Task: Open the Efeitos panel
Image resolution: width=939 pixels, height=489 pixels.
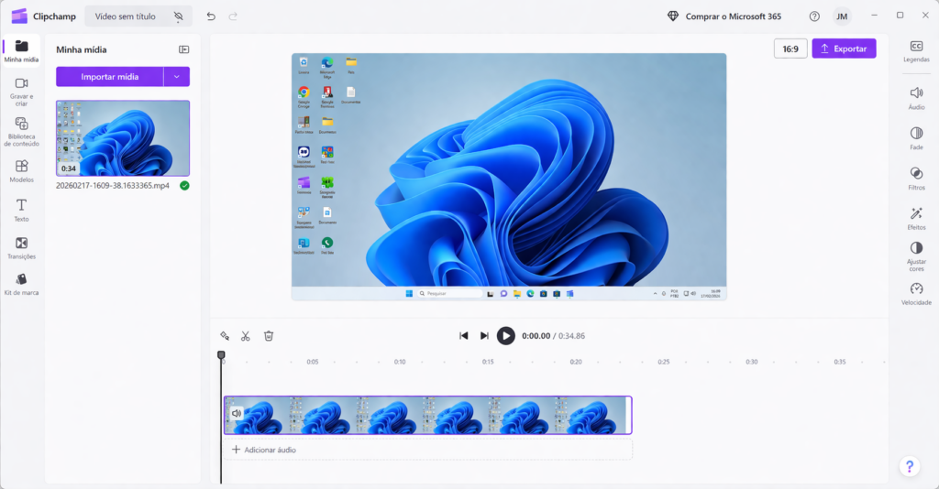Action: (x=916, y=218)
